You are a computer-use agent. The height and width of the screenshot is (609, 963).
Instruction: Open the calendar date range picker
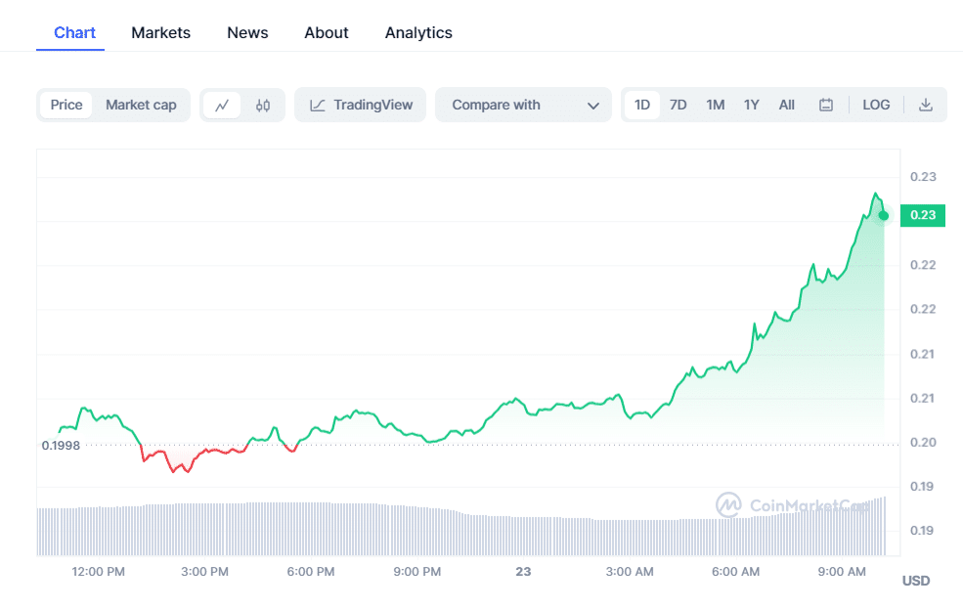[826, 106]
